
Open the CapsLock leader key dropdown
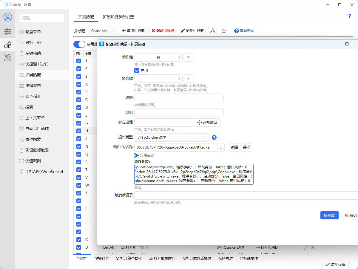pyautogui.click(x=103, y=31)
